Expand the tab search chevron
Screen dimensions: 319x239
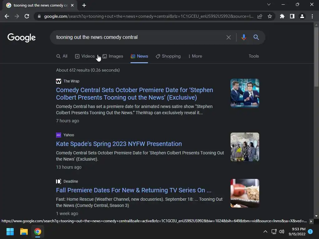coord(269,4)
